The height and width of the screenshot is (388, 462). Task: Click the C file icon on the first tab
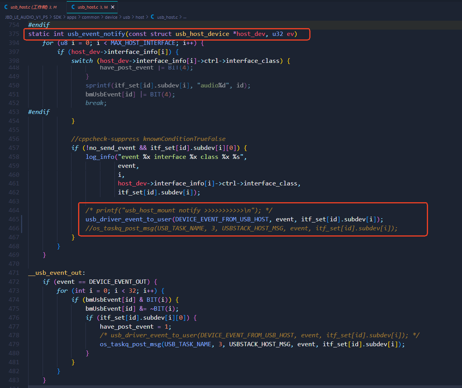pos(6,7)
